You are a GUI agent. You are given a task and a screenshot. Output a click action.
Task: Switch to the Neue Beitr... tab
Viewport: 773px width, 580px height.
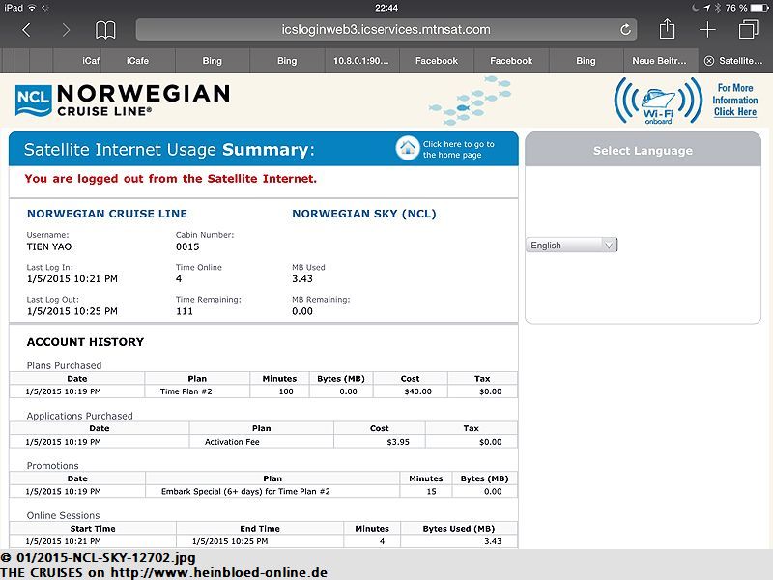pyautogui.click(x=659, y=61)
